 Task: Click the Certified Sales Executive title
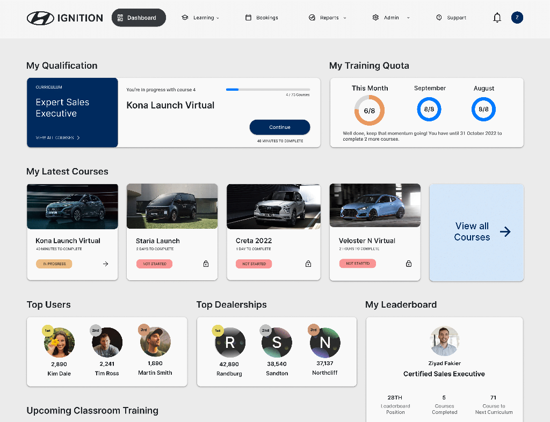coord(444,374)
